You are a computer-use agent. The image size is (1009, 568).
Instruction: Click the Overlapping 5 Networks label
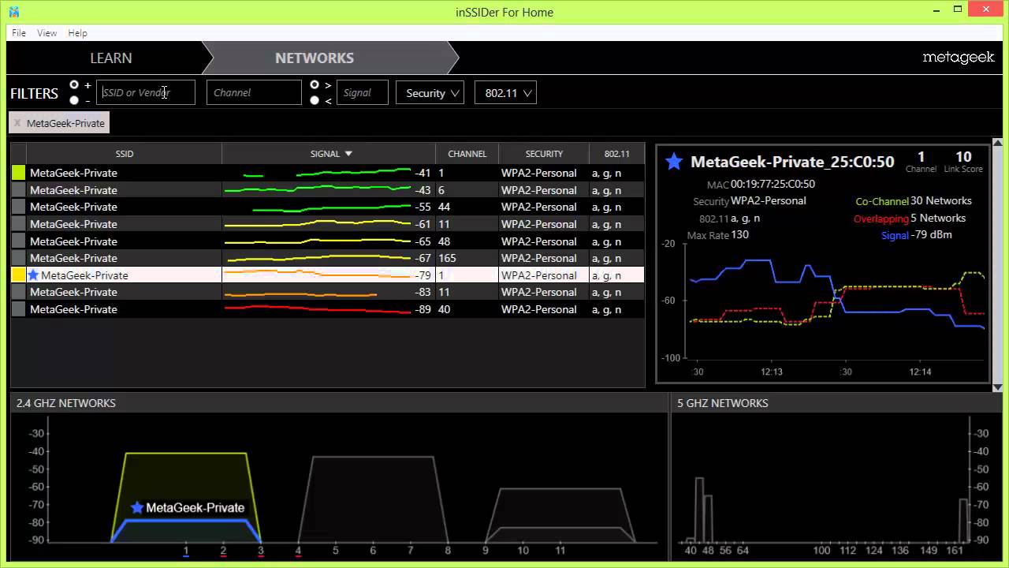[x=910, y=219]
